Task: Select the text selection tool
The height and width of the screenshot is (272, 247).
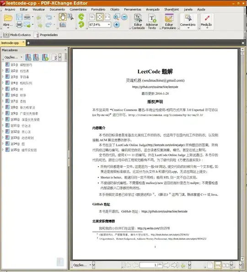Action: (70, 17)
